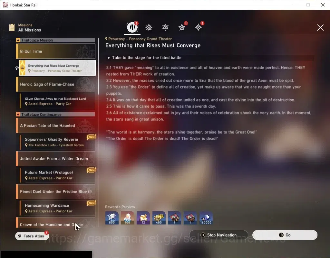Select the four-point diamond mission category icon
This screenshot has width=330, height=258.
(198, 27)
